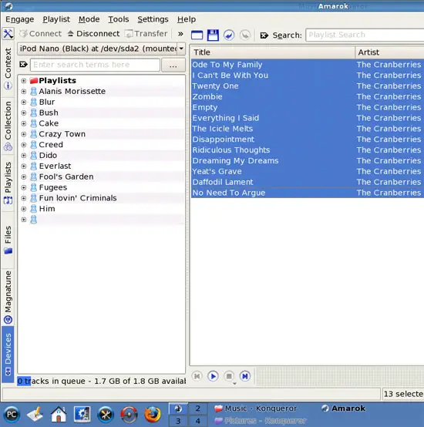Switch to virtual desktop 2
Viewport: 424px width, 427px height.
(x=197, y=409)
